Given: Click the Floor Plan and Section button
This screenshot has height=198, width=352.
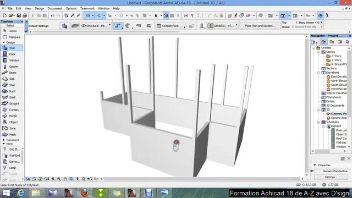Looking at the screenshot, I should (260, 26).
